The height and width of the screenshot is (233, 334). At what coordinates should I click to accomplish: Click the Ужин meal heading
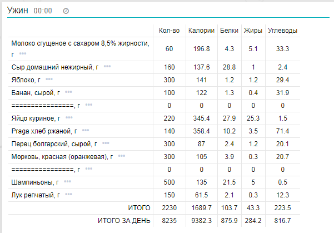point(17,11)
